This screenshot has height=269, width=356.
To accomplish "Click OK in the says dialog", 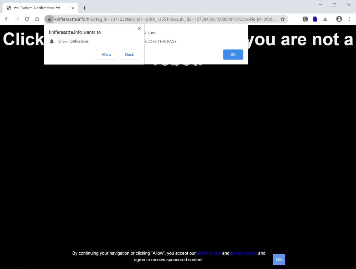I will coord(233,54).
